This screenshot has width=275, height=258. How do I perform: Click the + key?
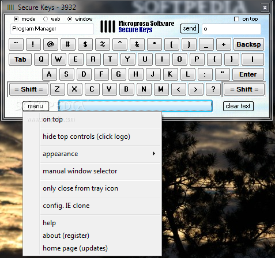[x=224, y=44]
